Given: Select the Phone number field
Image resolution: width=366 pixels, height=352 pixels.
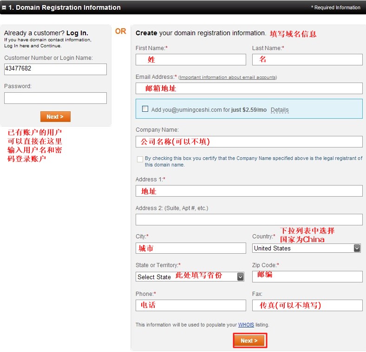Looking at the screenshot, I should (x=190, y=305).
